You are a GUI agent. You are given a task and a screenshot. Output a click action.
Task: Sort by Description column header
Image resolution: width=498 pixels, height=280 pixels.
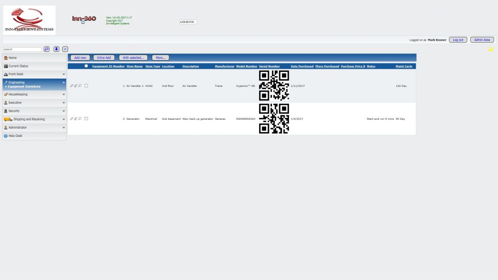pyautogui.click(x=191, y=66)
